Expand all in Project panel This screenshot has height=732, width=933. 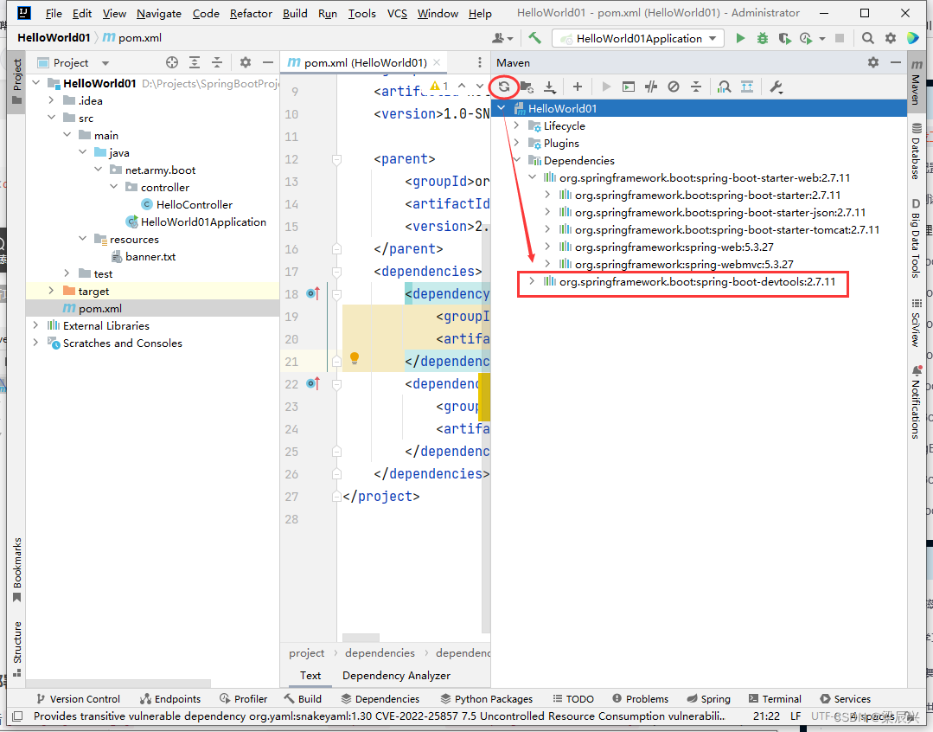tap(195, 62)
